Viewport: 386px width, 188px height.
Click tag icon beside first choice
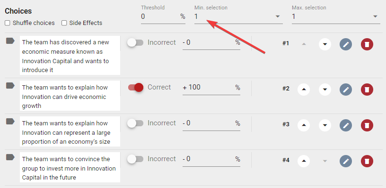coord(10,41)
